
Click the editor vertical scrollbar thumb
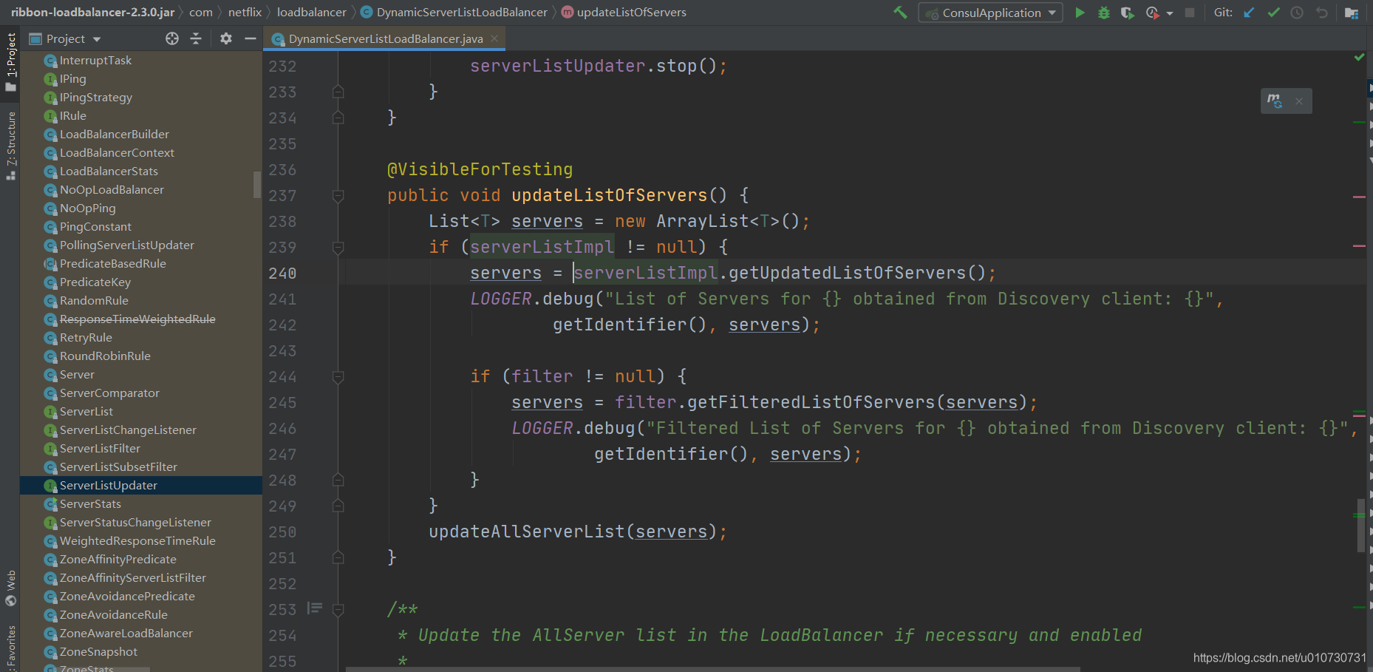pos(1360,526)
